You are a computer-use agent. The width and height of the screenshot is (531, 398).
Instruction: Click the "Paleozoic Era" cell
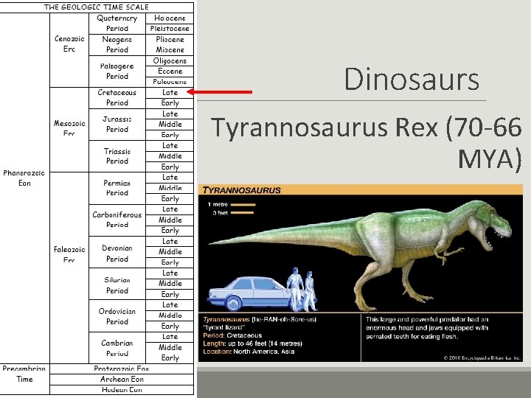(69, 268)
